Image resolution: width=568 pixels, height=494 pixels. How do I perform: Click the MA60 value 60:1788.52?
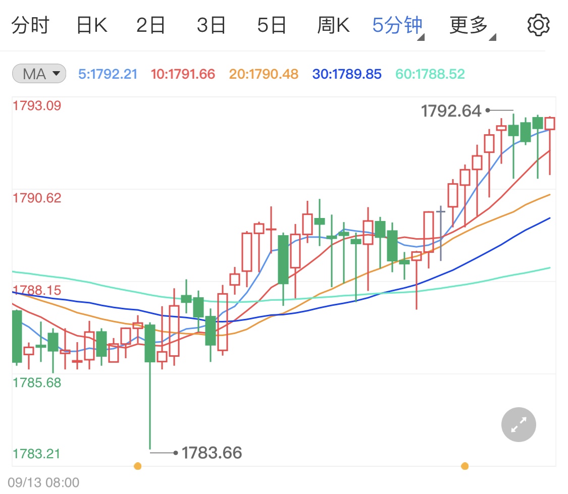click(430, 74)
